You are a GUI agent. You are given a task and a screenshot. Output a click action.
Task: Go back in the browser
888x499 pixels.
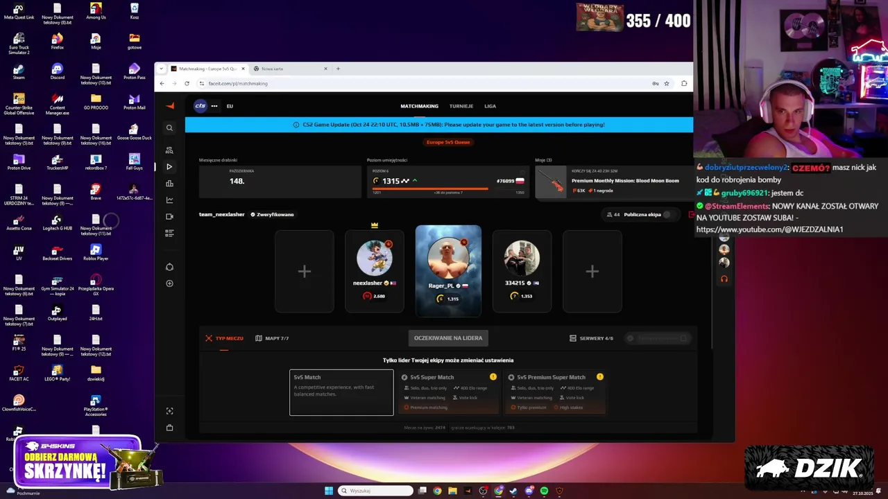(x=162, y=83)
